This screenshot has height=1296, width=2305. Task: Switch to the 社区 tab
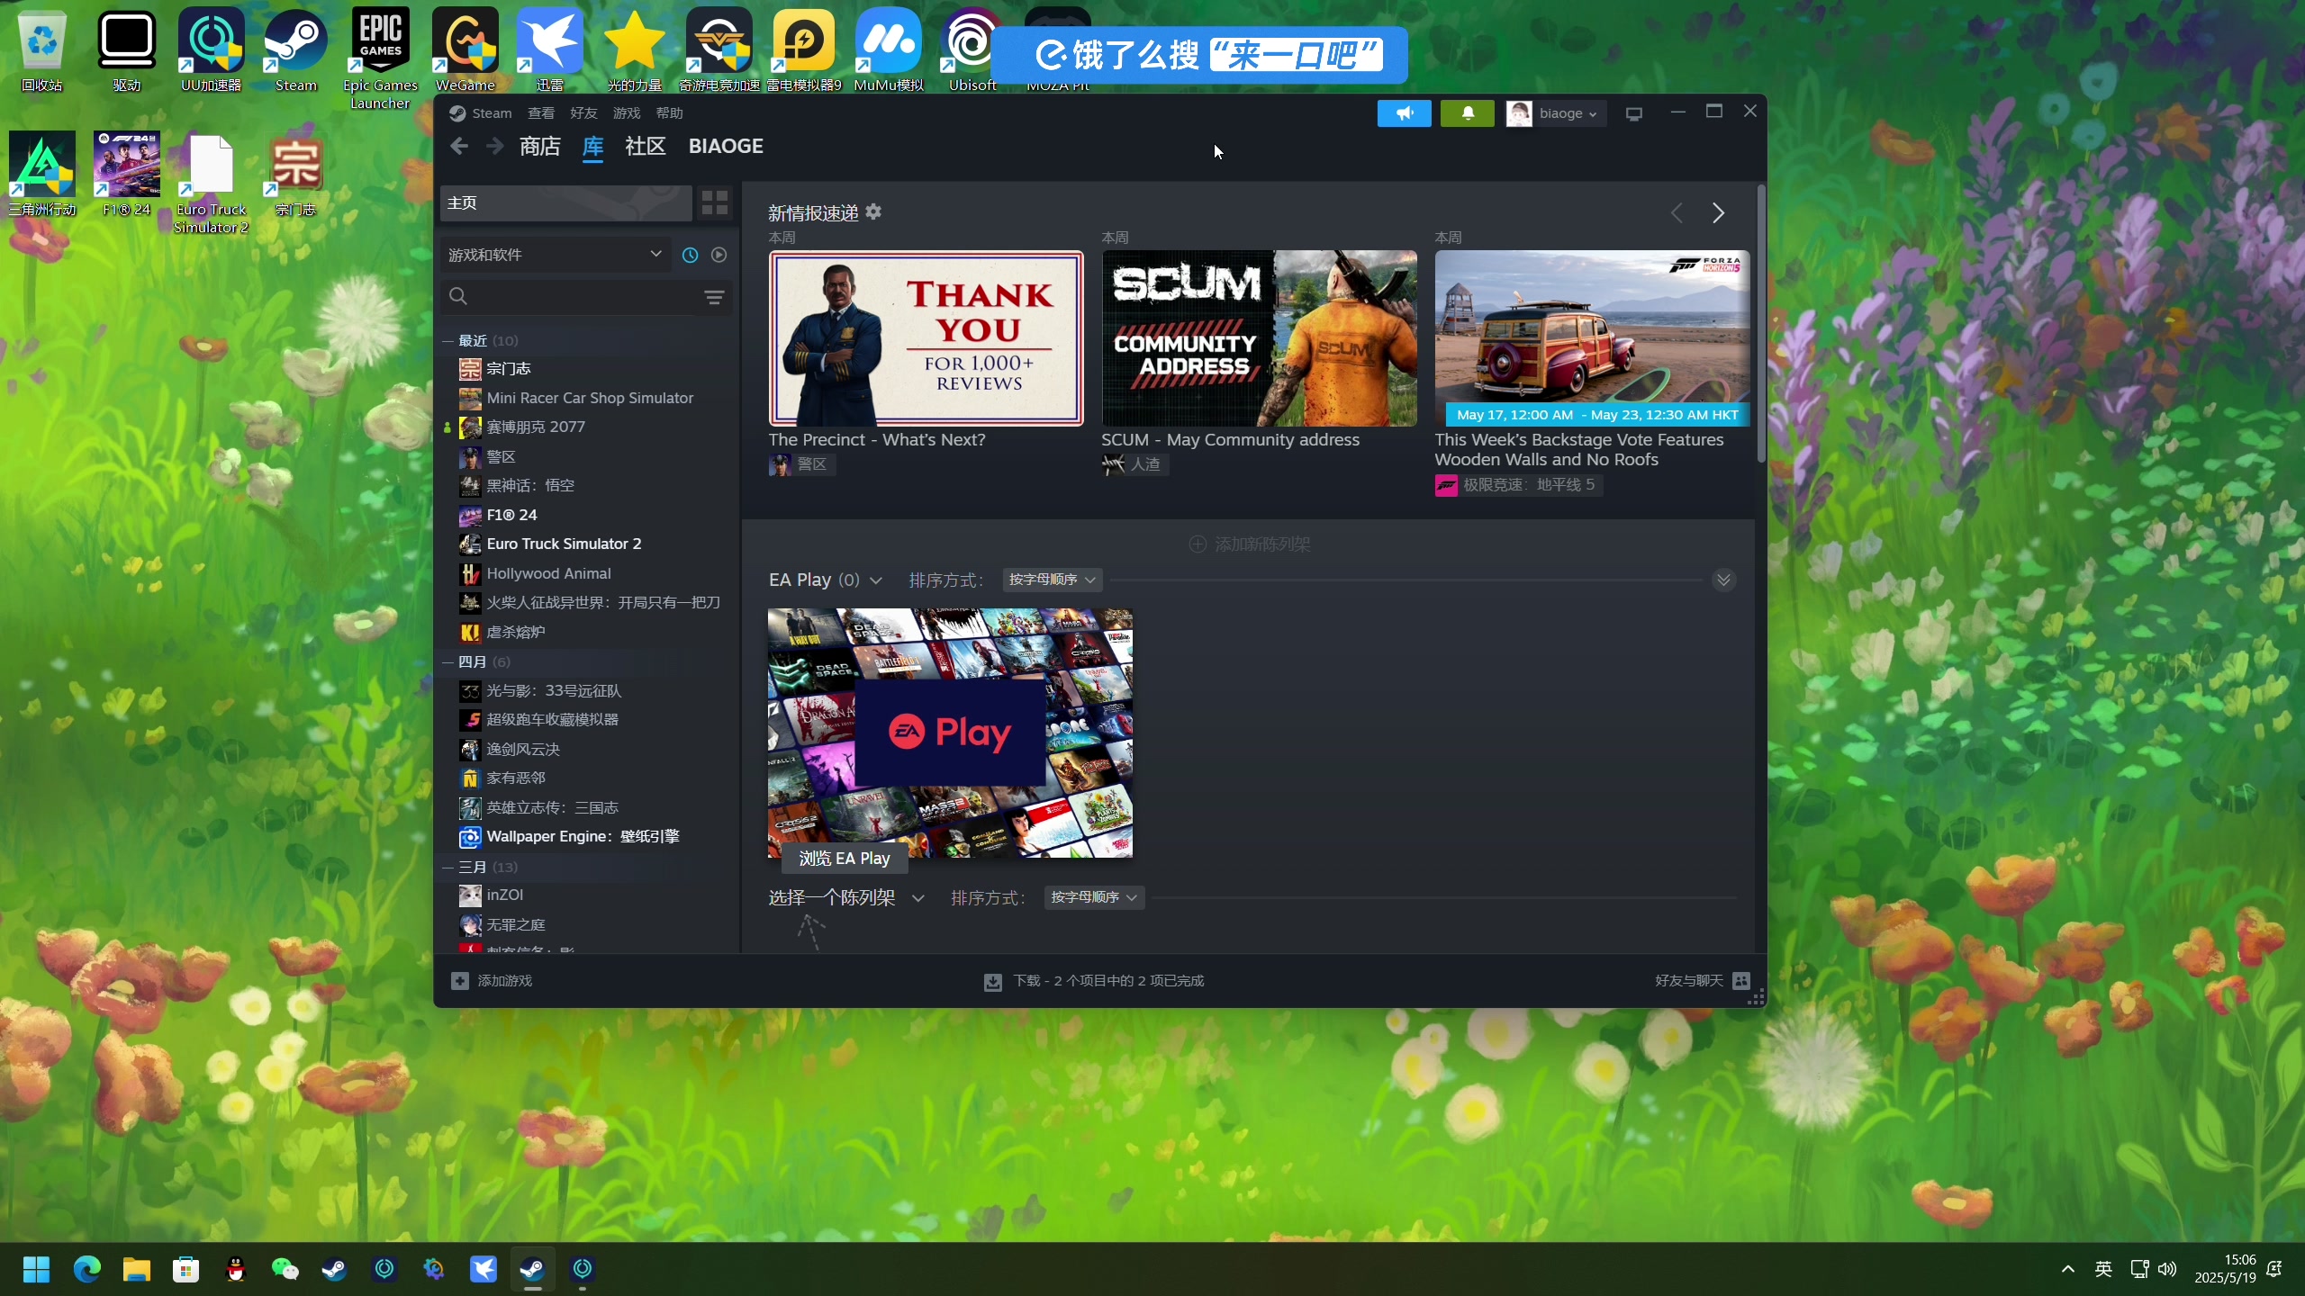point(645,146)
